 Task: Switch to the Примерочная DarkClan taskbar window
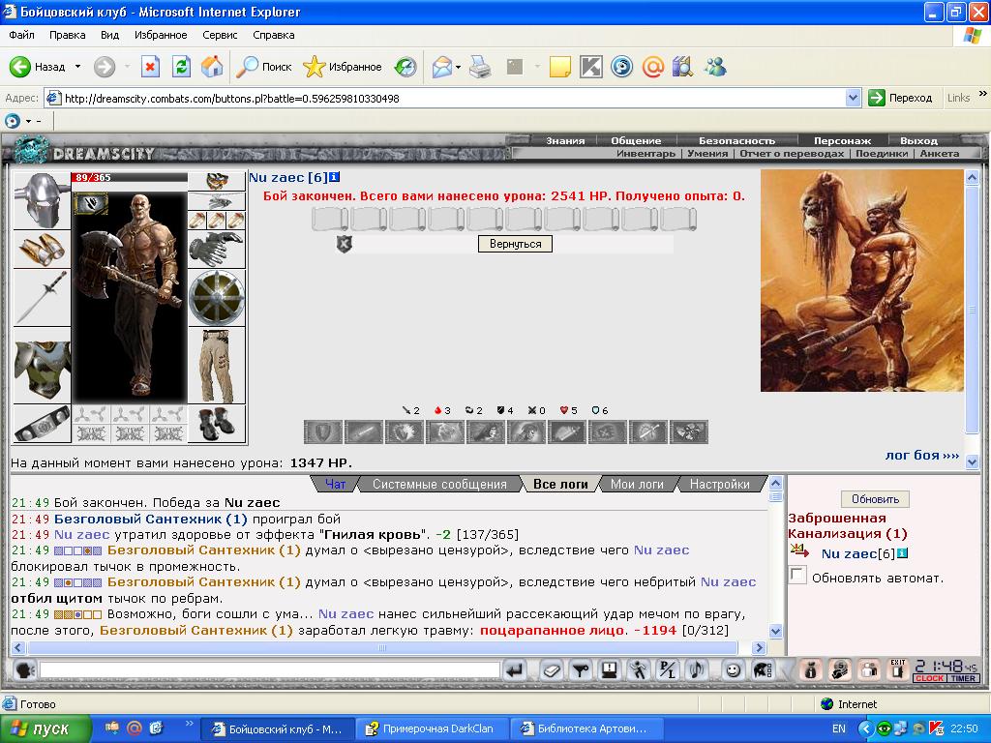[x=431, y=728]
